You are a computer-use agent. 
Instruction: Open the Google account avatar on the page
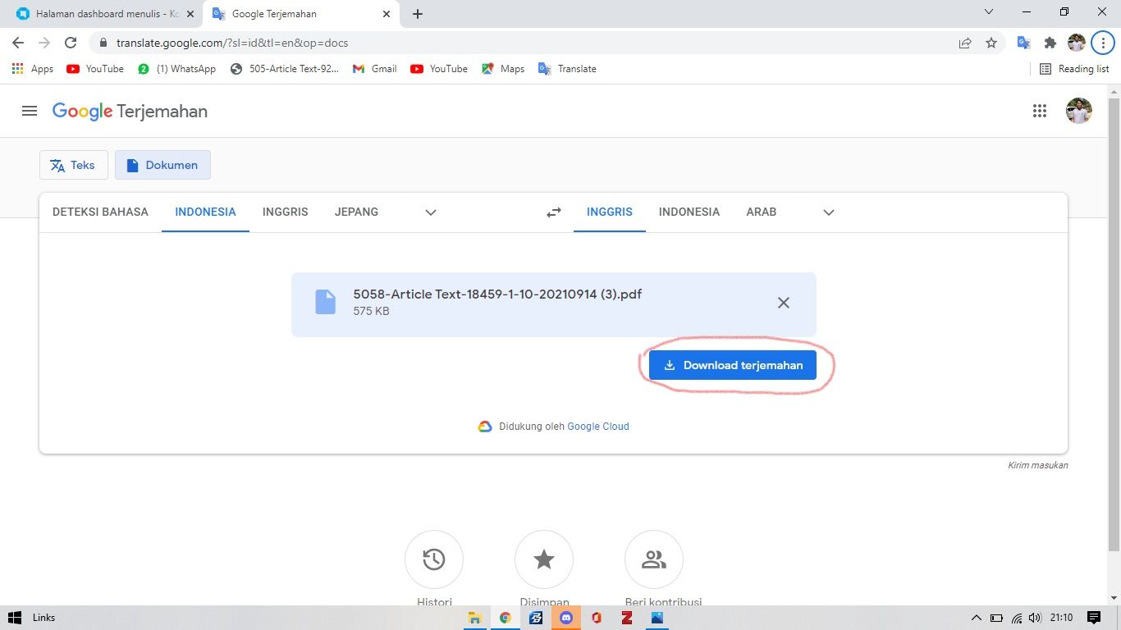tap(1079, 111)
